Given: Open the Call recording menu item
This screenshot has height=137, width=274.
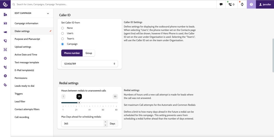Looking at the screenshot, I should click(22, 117).
